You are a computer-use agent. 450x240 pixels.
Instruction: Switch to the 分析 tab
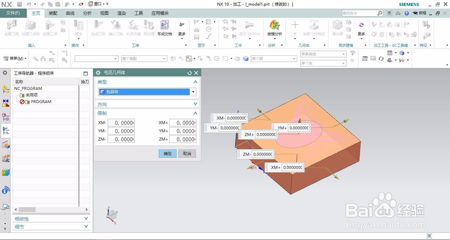click(x=87, y=13)
